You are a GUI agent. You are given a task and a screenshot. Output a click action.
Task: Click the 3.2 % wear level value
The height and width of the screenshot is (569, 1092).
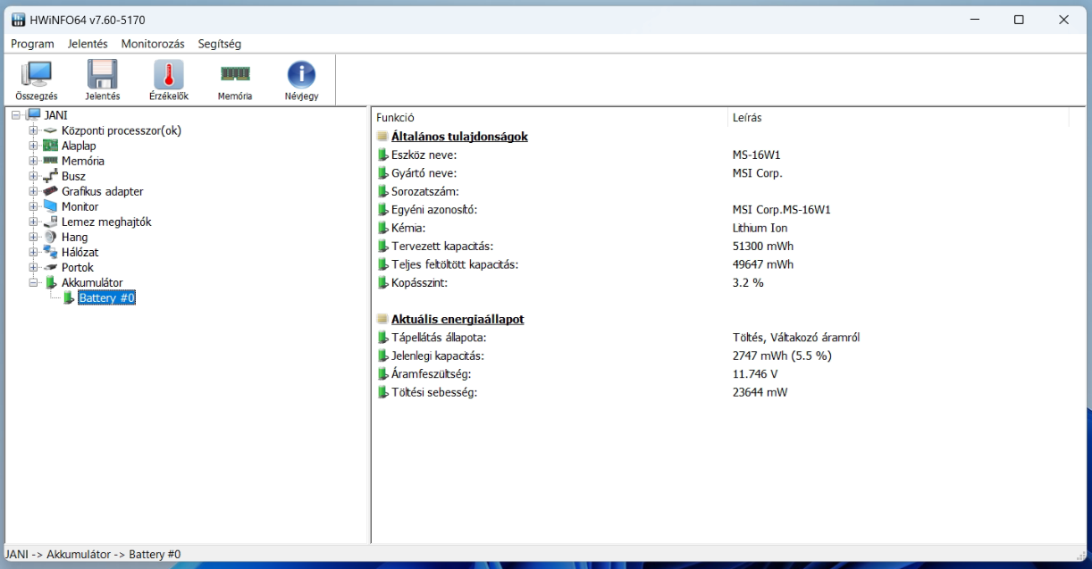[x=748, y=282]
